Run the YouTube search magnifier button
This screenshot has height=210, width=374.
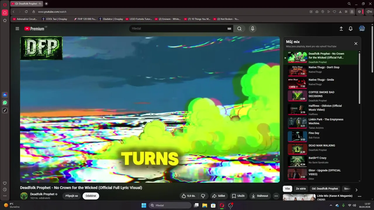coord(239,29)
